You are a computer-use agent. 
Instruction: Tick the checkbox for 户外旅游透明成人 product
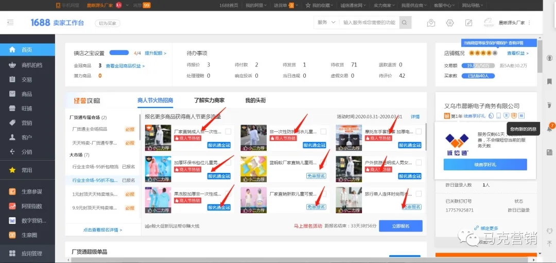pos(419,163)
